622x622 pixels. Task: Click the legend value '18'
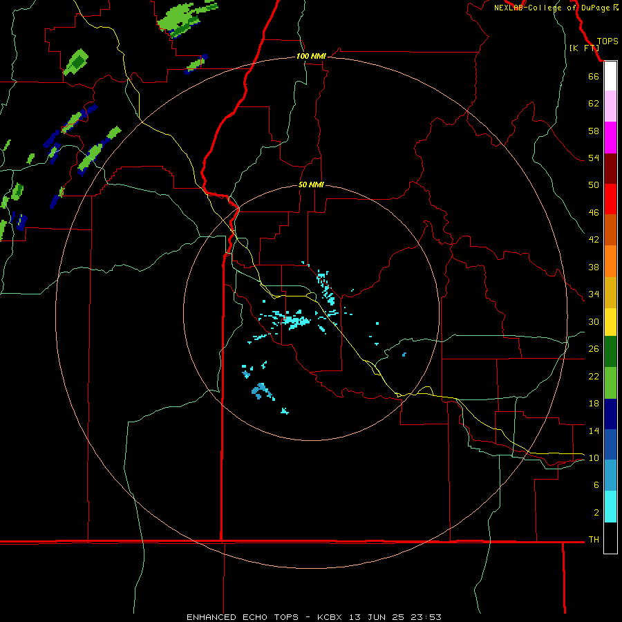594,404
